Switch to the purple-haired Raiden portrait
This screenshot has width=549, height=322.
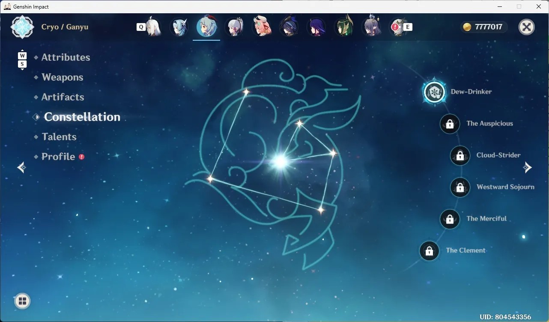click(x=316, y=27)
